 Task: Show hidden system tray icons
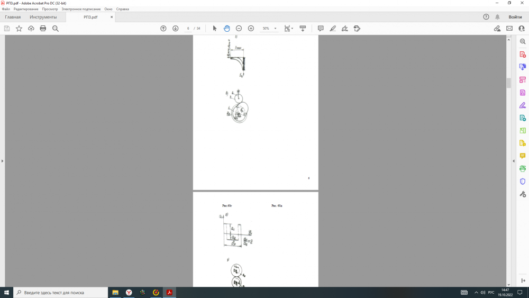[476, 292]
